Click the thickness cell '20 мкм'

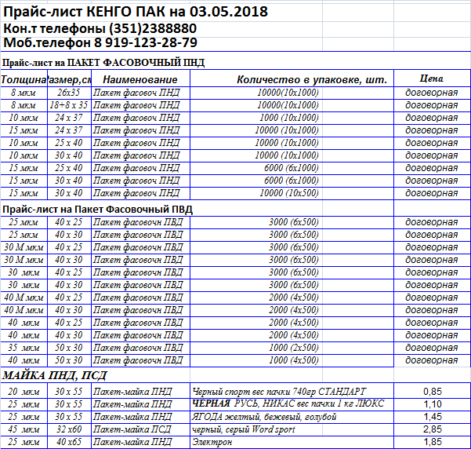point(24,392)
